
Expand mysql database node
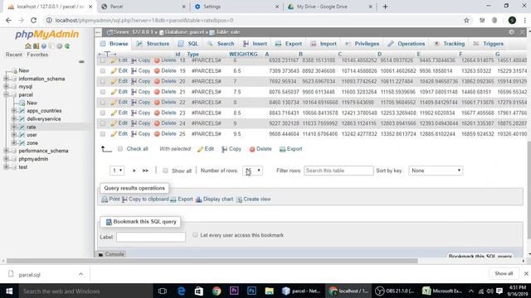[6, 87]
